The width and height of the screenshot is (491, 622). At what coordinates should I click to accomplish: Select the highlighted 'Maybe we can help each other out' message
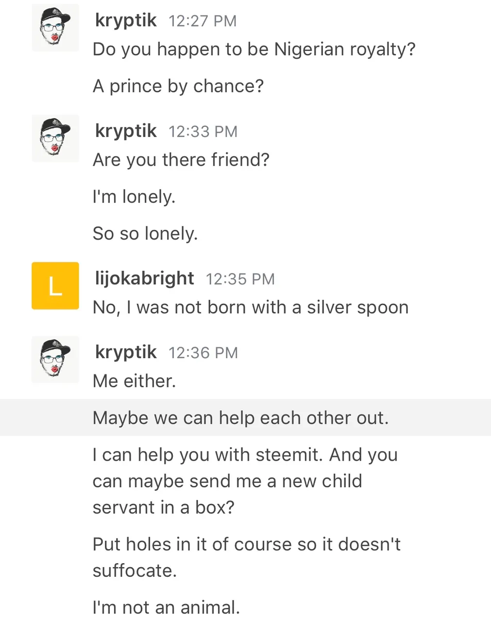click(245, 418)
